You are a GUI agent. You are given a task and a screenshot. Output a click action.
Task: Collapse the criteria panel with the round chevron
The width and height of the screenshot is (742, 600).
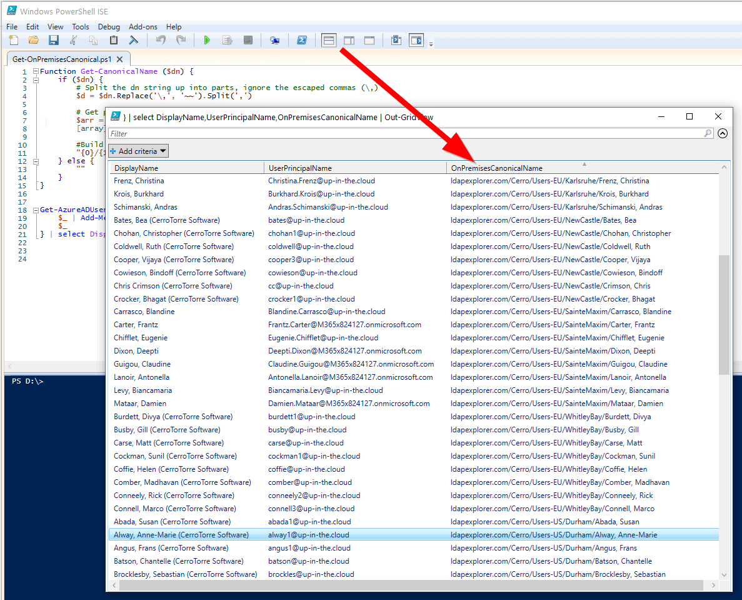point(723,133)
